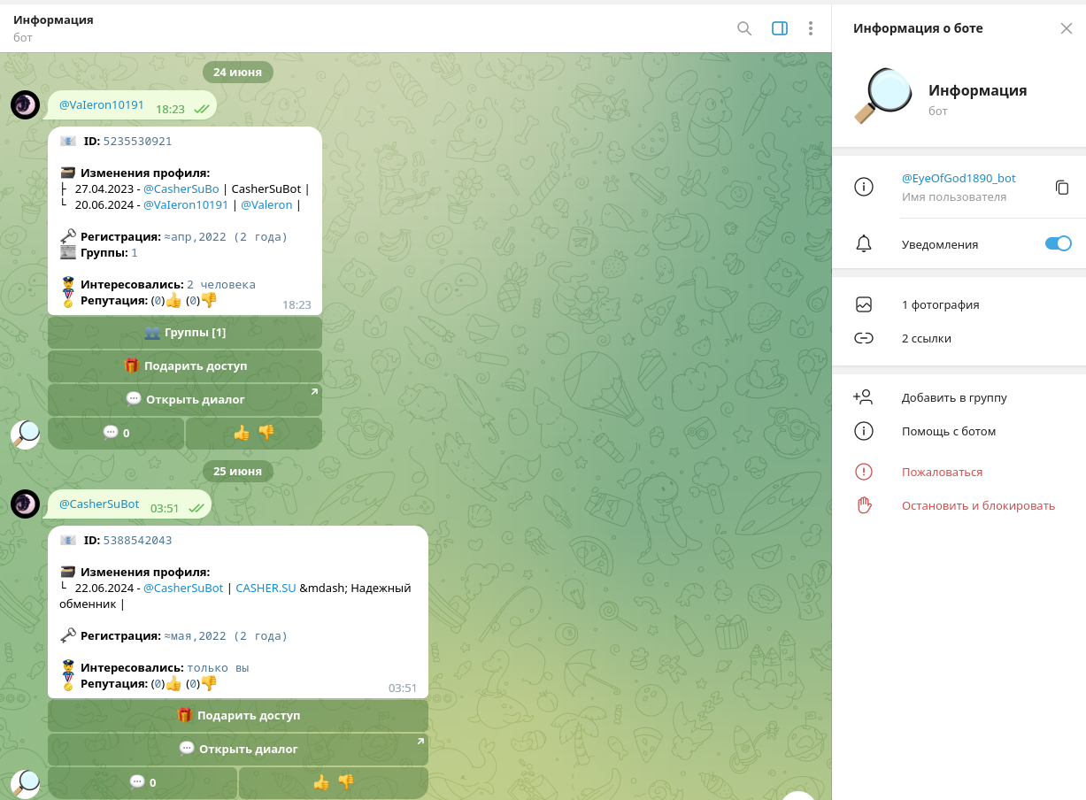Click the thumbs up/down button under first message
The width and height of the screenshot is (1086, 800).
tap(254, 433)
